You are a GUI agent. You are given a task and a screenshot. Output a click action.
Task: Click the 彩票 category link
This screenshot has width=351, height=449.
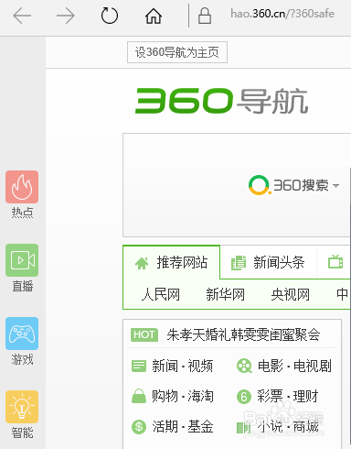(271, 397)
